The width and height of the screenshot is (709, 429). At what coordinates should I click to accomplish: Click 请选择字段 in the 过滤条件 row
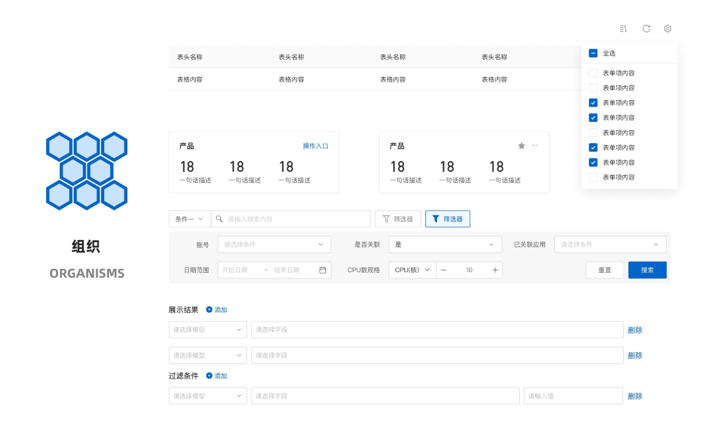click(386, 396)
